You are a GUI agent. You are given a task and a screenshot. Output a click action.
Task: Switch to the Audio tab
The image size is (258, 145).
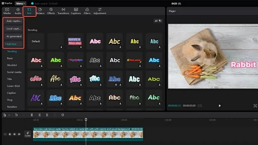pyautogui.click(x=18, y=11)
